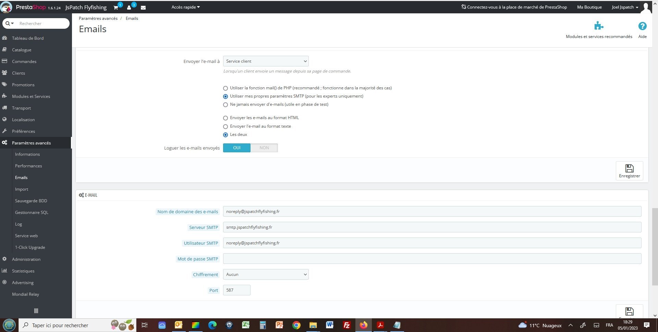The image size is (658, 332).
Task: Collapse the sidebar with the bottom bars icon
Action: point(36,311)
